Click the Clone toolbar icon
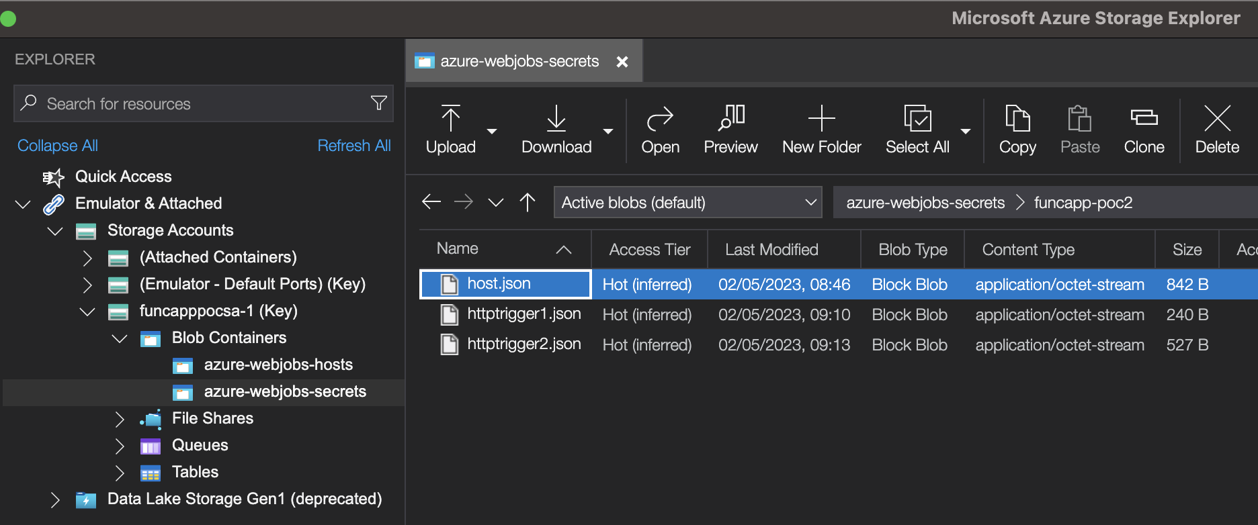The image size is (1258, 525). pyautogui.click(x=1144, y=117)
